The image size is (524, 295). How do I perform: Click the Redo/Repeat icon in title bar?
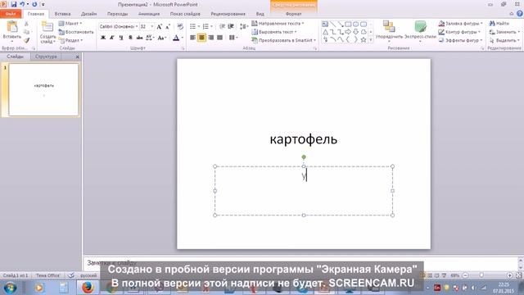pyautogui.click(x=34, y=4)
